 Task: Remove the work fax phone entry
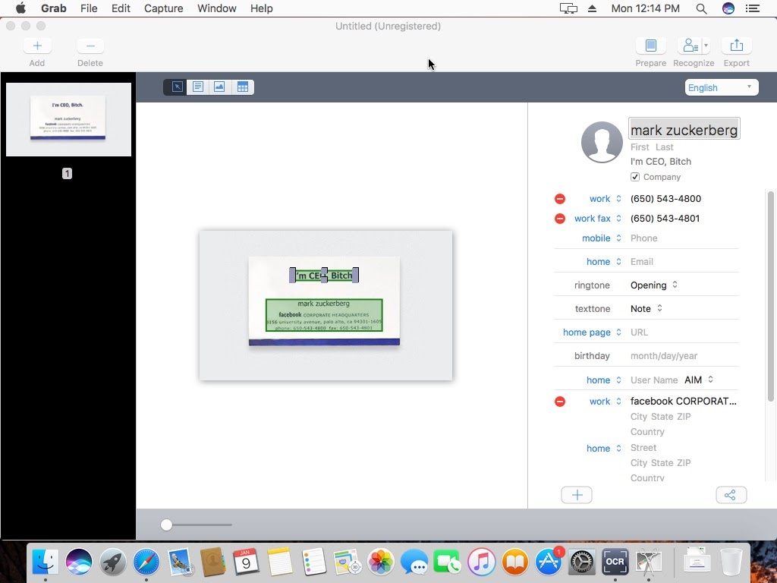click(560, 219)
